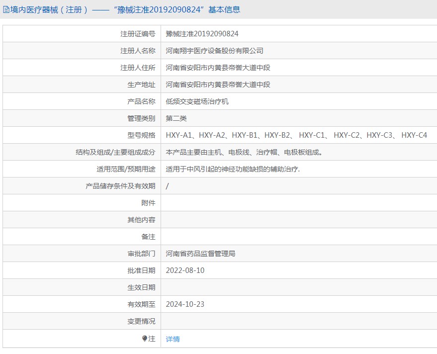Click the 注册人住所 address value
Screen dimensions: 437x354
218,68
